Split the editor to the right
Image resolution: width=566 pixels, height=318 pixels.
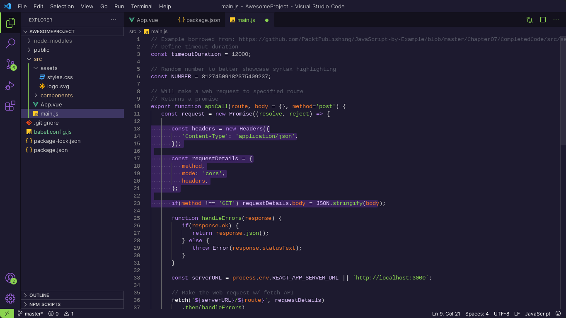pos(543,20)
